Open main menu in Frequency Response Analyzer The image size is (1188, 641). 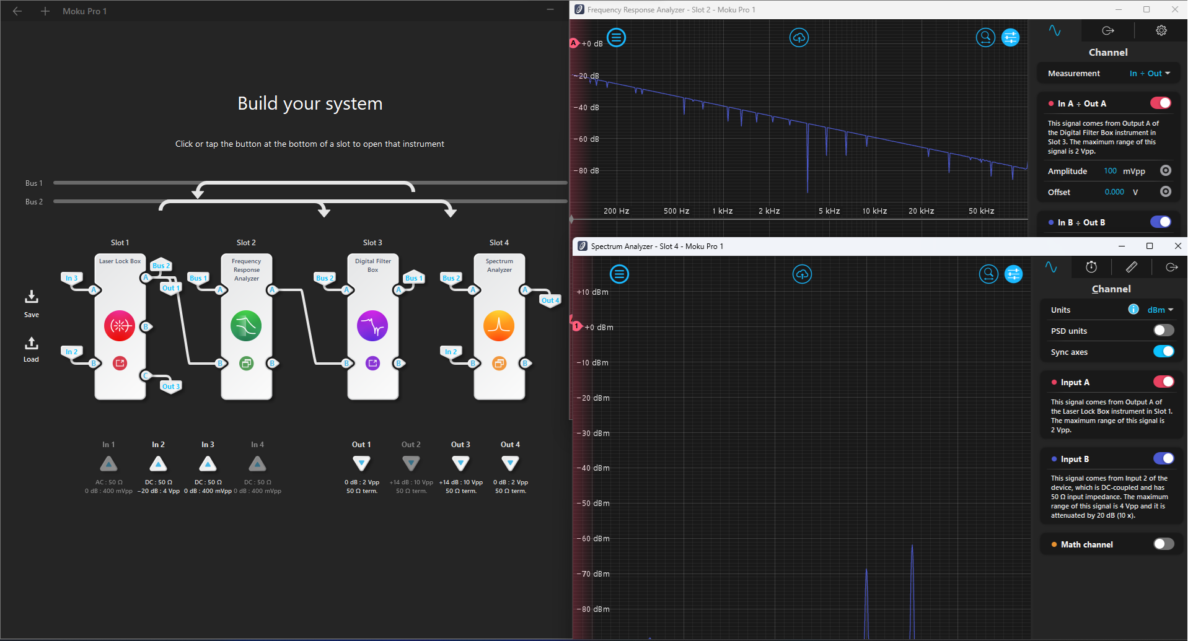[616, 38]
